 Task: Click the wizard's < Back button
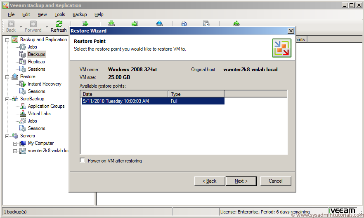pos(210,181)
